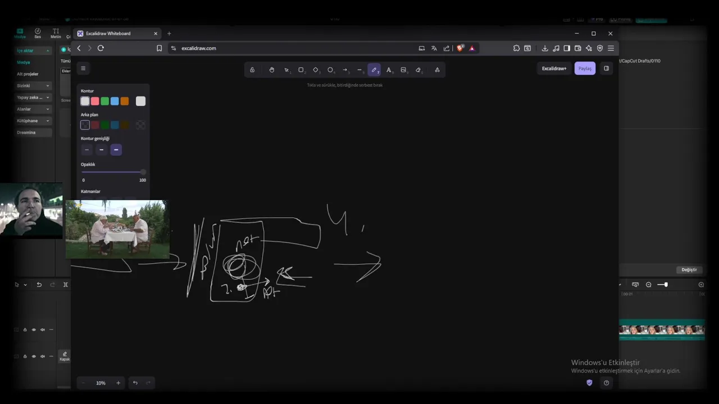Reset zoom via the 10% label
This screenshot has width=719, height=404.
pos(101,383)
